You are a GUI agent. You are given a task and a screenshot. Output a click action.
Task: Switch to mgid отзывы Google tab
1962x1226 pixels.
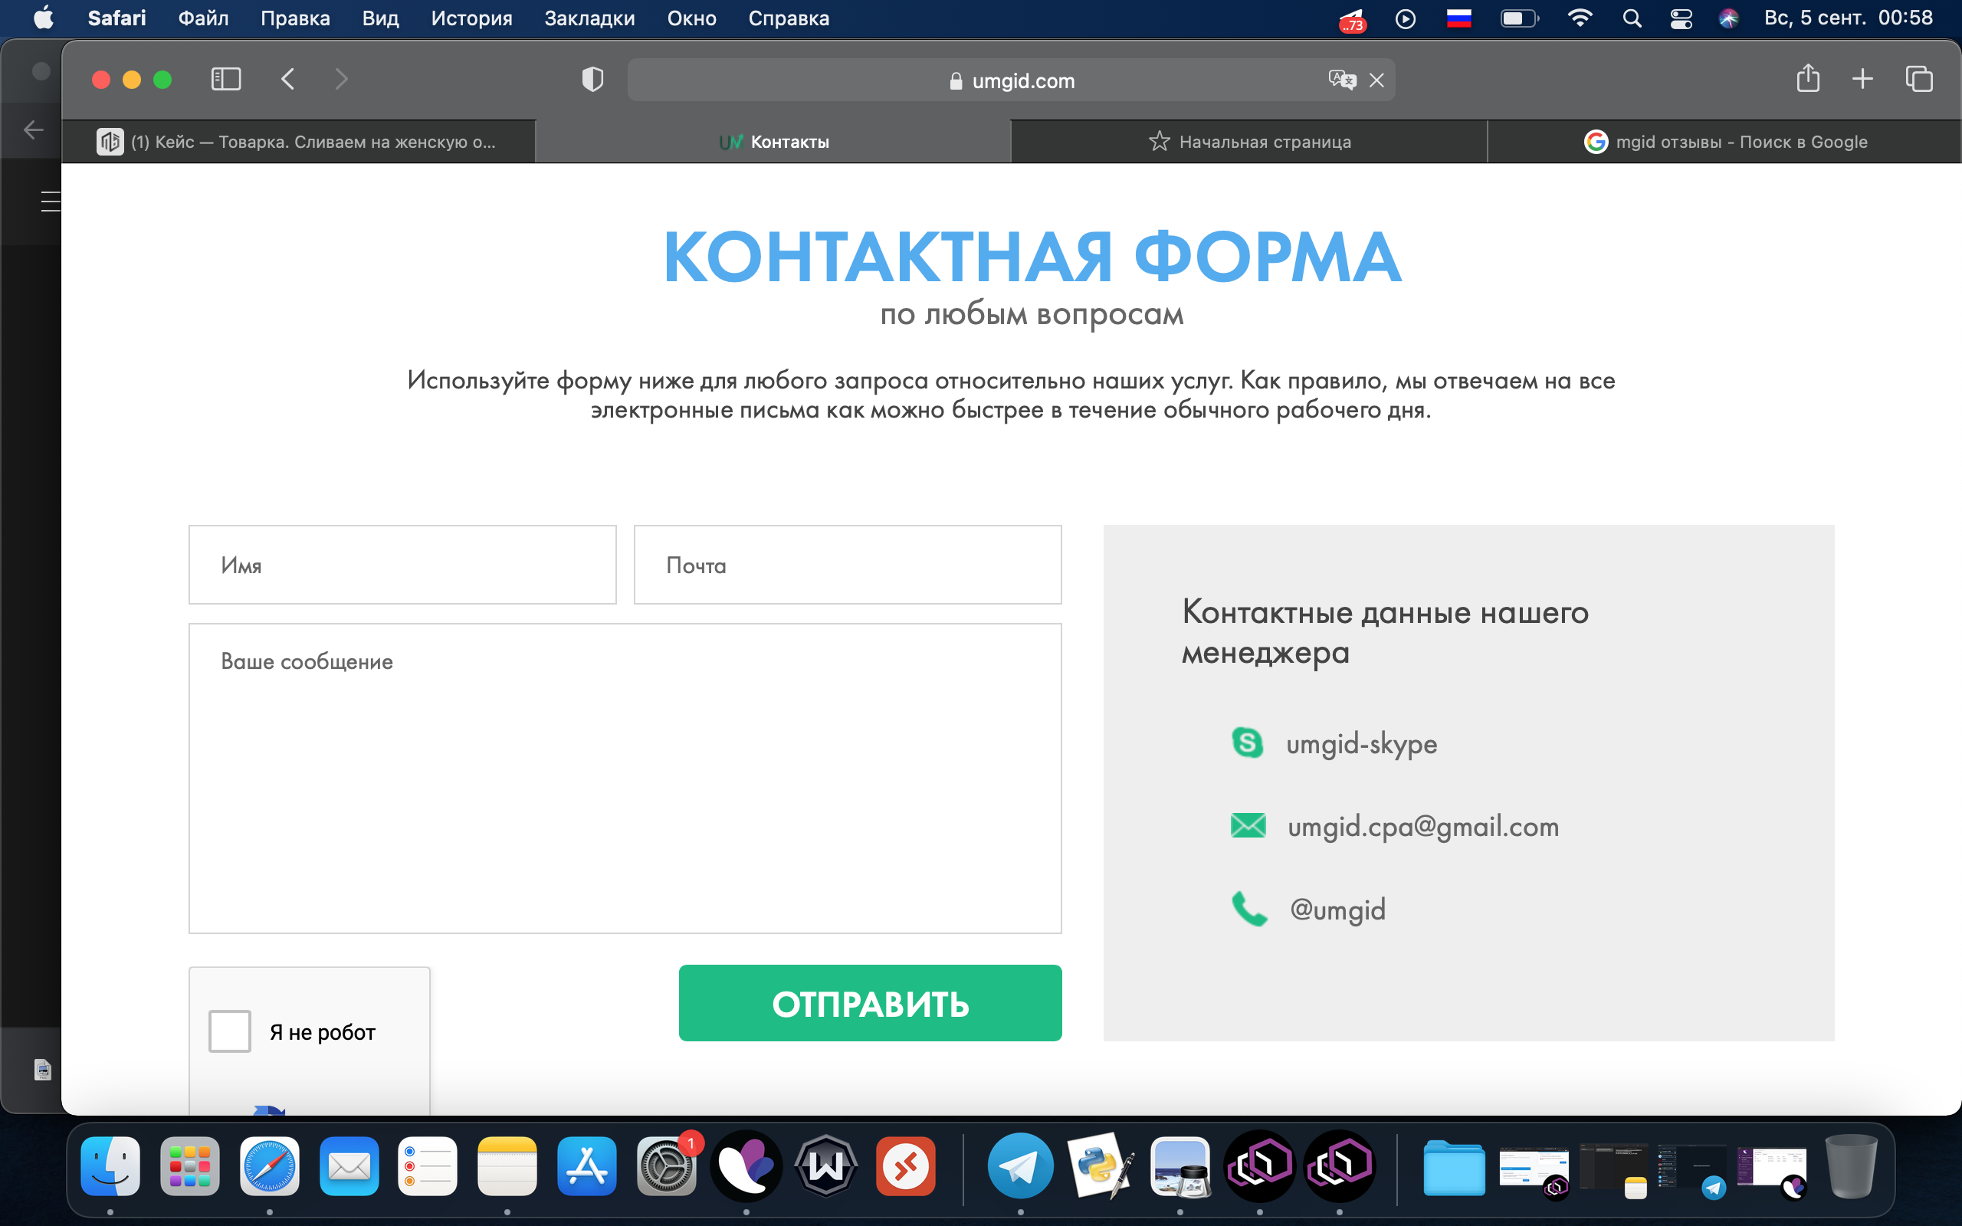tap(1724, 142)
